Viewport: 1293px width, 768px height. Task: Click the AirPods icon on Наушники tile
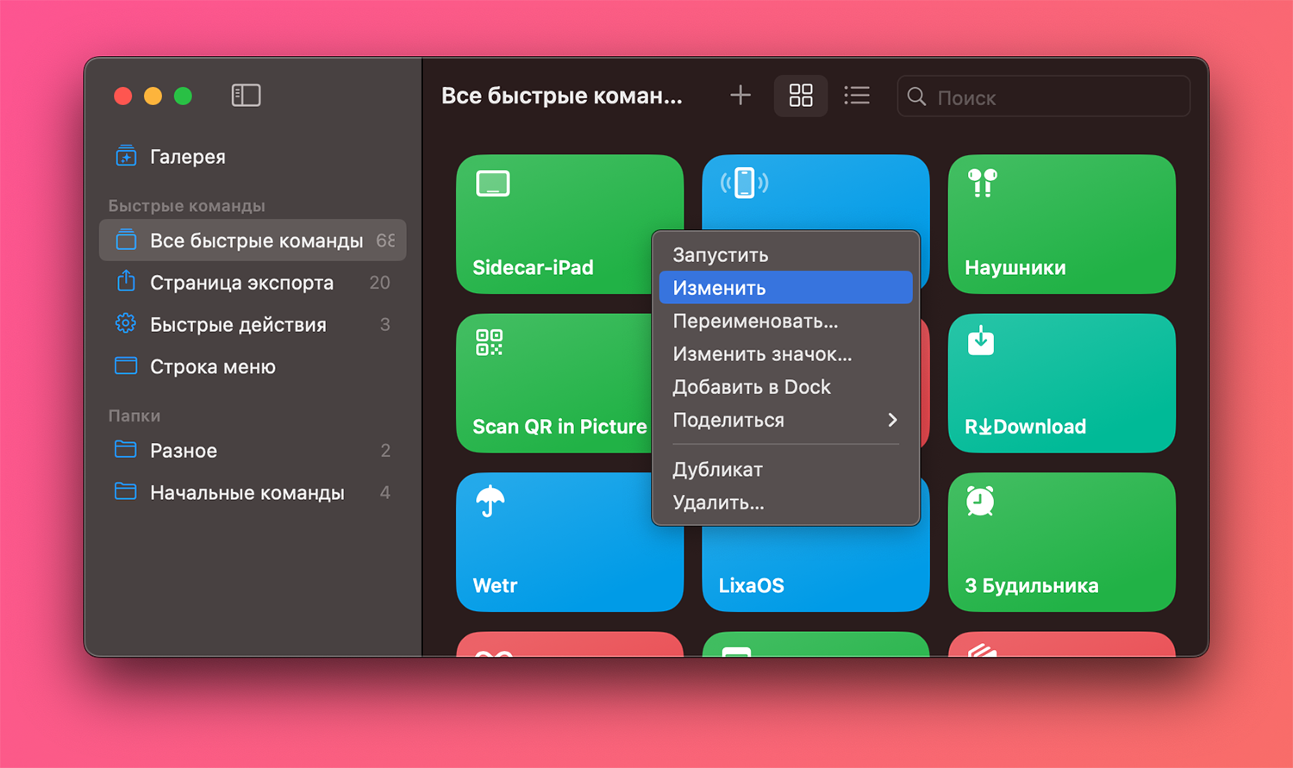coord(983,183)
